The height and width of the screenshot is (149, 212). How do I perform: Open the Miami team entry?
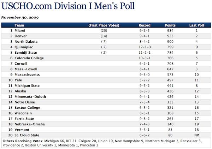[20, 31]
